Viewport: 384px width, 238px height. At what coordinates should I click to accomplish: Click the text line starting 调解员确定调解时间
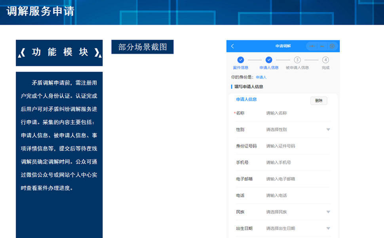tap(59, 162)
